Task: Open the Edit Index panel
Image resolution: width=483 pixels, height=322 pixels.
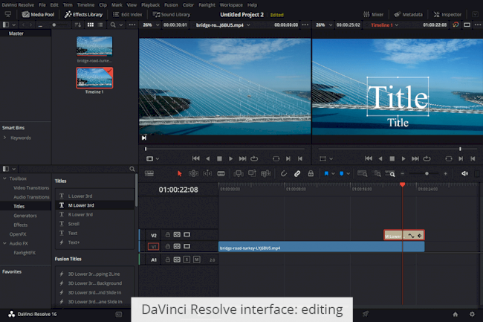Action: (128, 14)
